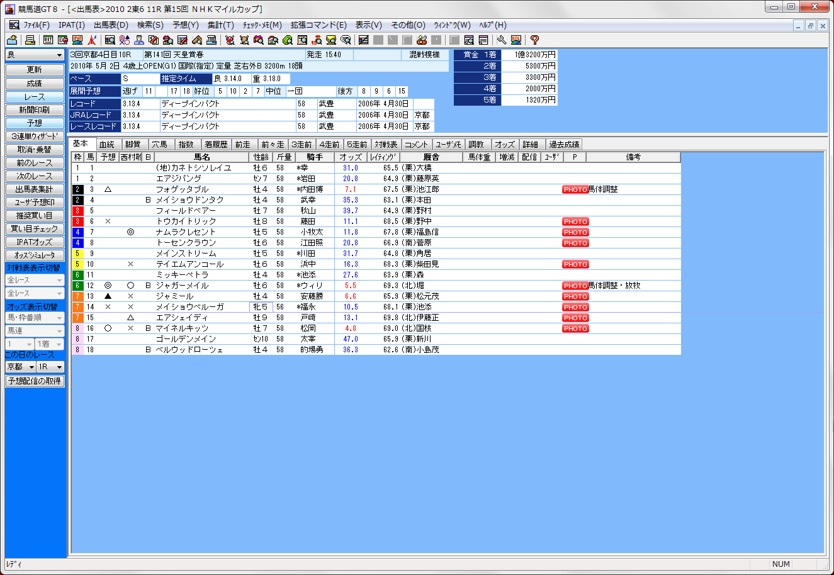Click the BET toolbar icon
The image size is (834, 575).
[x=48, y=40]
